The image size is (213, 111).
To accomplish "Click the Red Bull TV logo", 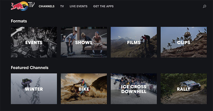I will pos(23,6).
